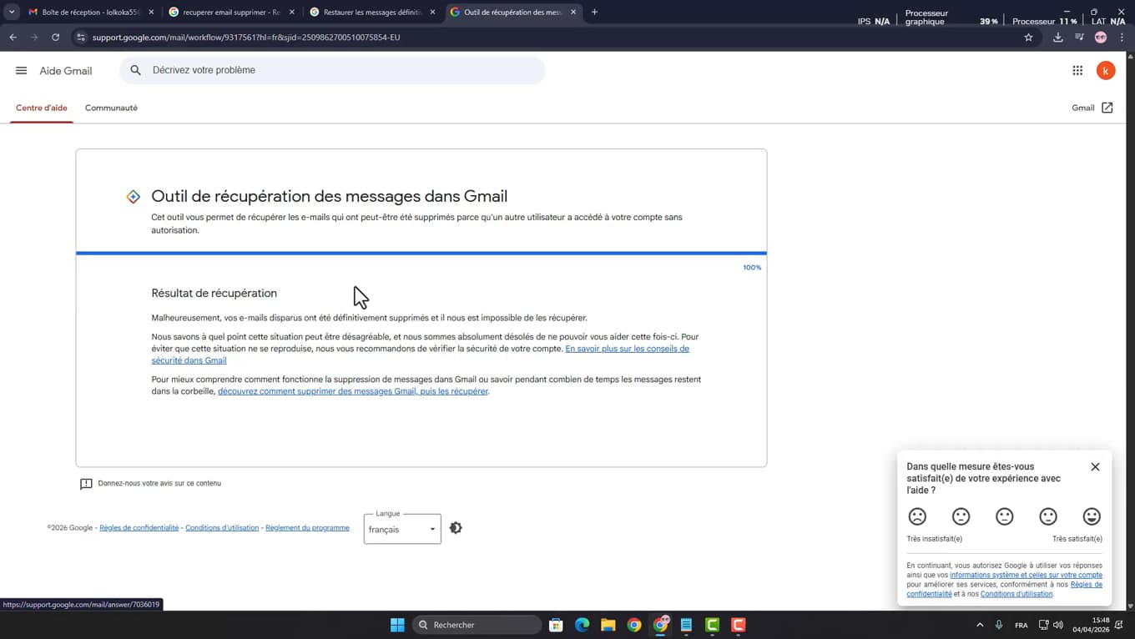1135x639 pixels.
Task: Open Règles de confidentialité footer link
Action: (139, 528)
